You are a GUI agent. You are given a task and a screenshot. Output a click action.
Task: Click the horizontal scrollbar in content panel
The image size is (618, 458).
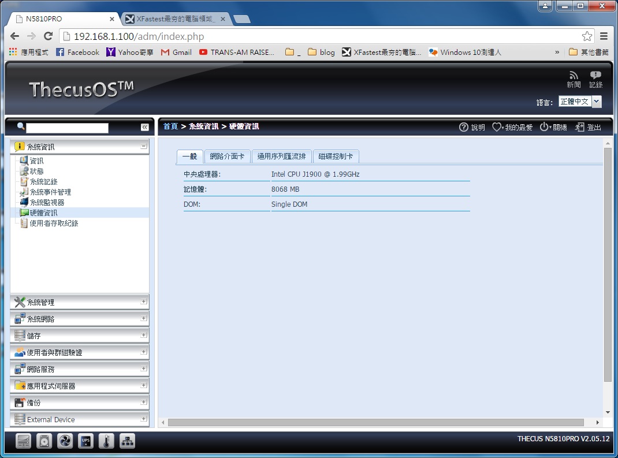click(375, 422)
